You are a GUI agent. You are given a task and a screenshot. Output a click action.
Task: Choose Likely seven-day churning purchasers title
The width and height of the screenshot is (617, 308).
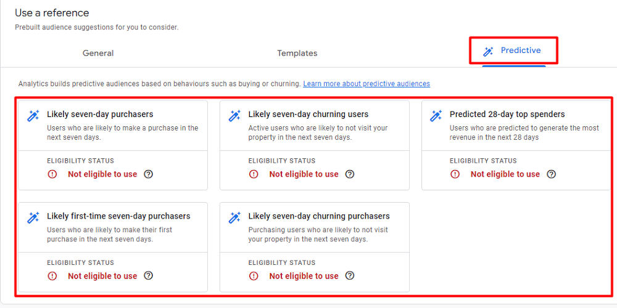point(319,216)
